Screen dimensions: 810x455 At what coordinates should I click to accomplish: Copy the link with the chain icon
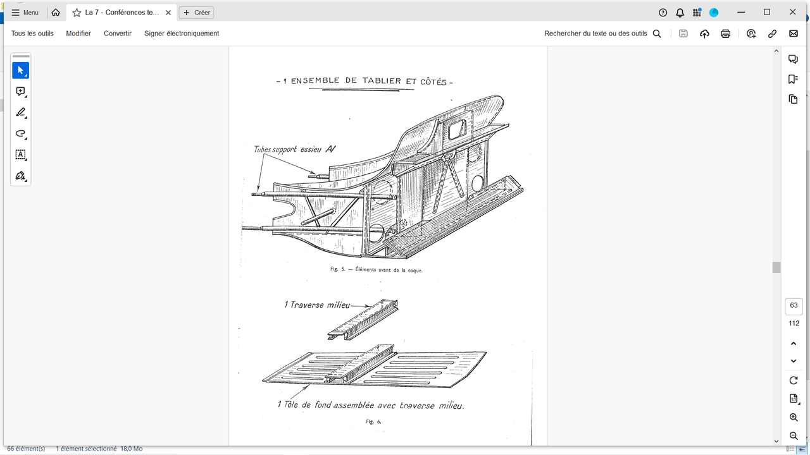click(x=773, y=33)
